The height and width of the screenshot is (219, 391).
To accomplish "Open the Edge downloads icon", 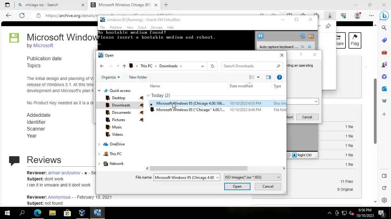I will tap(330, 16).
